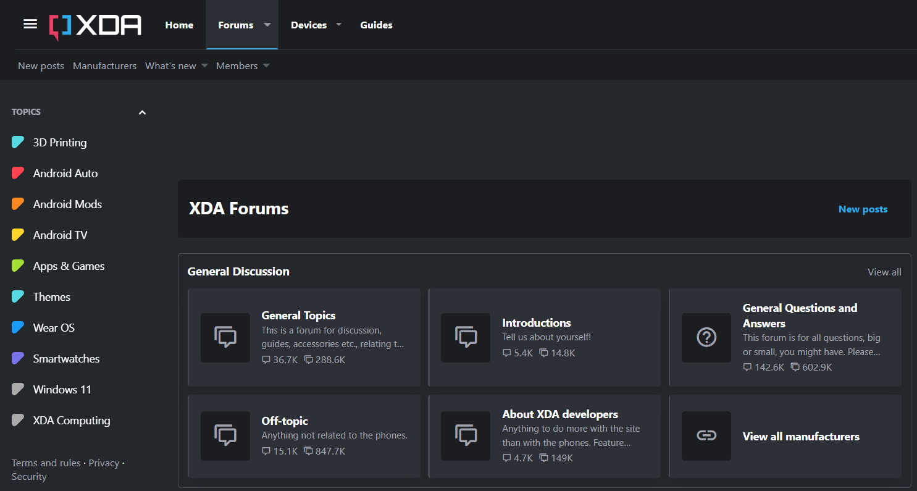The width and height of the screenshot is (917, 491).
Task: Select the Forums navigation tab
Action: tap(236, 25)
